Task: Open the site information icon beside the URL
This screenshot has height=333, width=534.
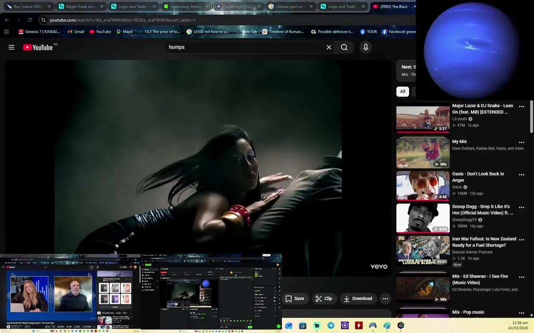Action: tap(43, 20)
